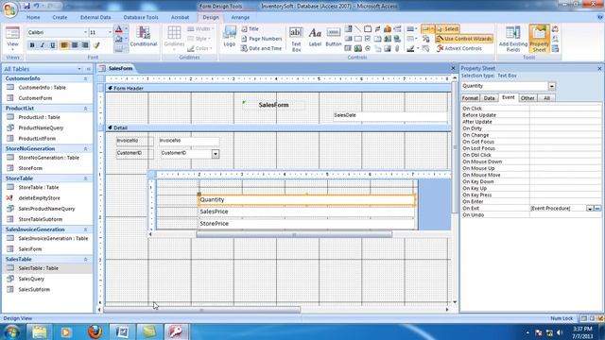Screen dimensions: 605x340
Task: Select the Button control
Action: (x=334, y=37)
